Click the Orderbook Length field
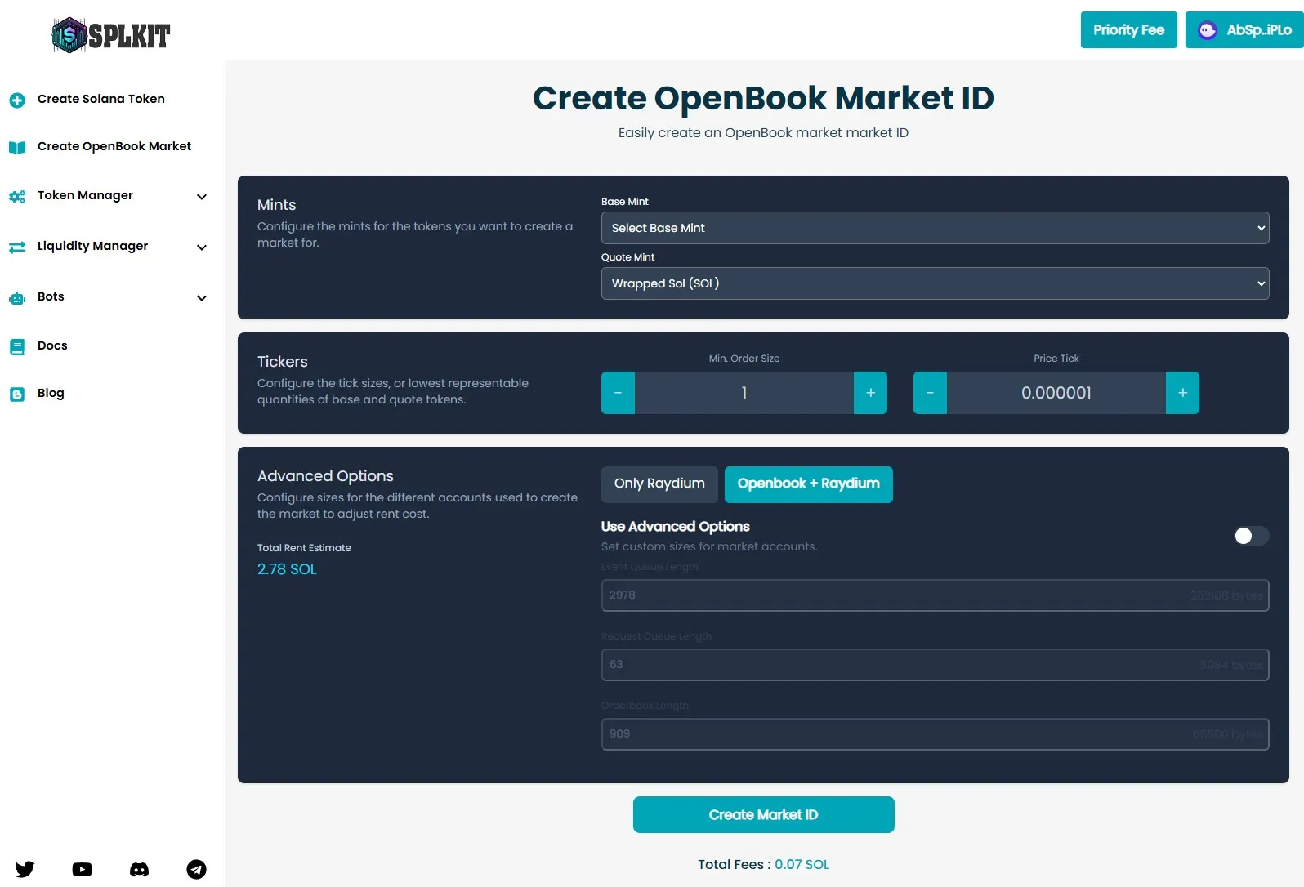The image size is (1304, 887). coord(936,734)
